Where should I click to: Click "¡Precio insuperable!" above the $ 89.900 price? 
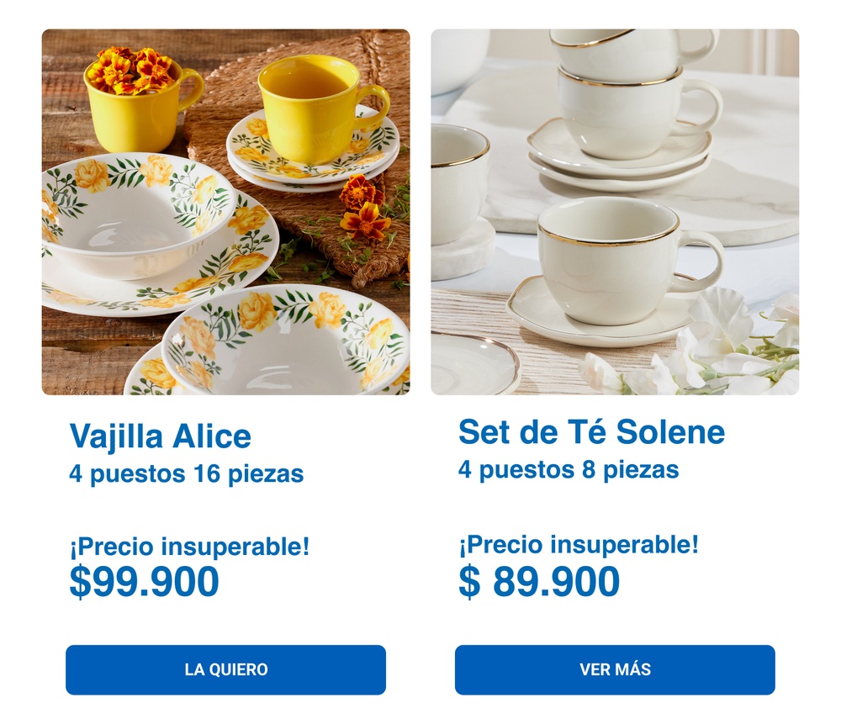click(x=578, y=545)
